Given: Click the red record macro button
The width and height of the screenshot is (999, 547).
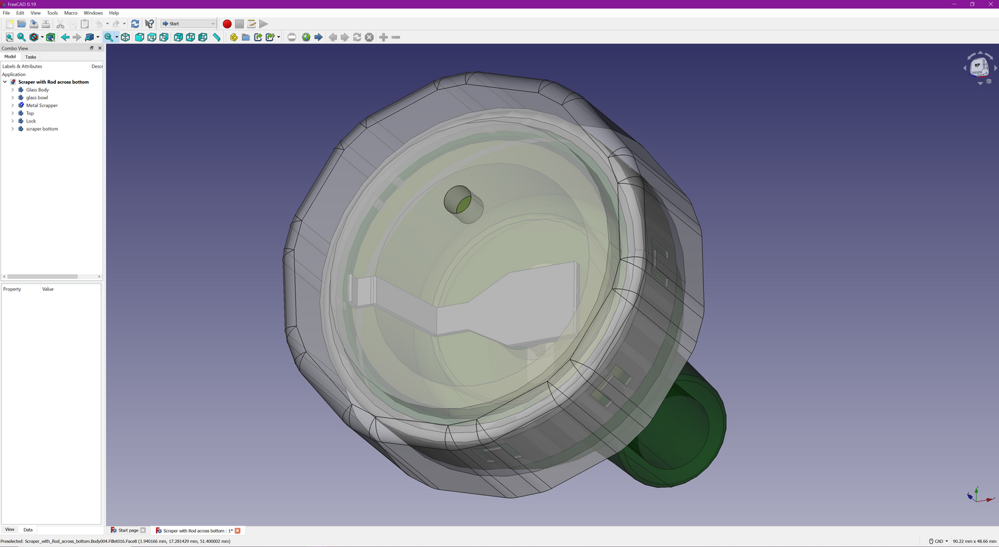Looking at the screenshot, I should point(227,24).
